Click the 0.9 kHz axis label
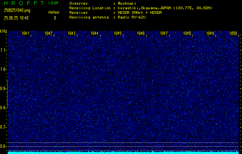Image resolution: width=242 pixels, height=154 pixels. click(x=3, y=89)
